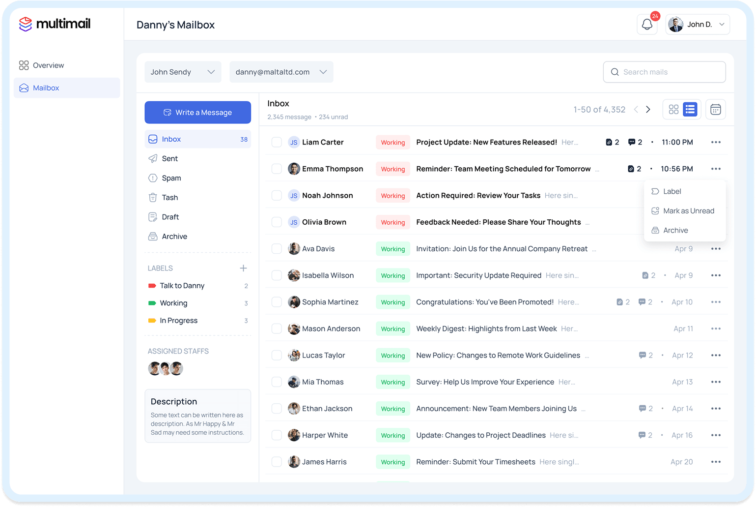This screenshot has height=507, width=756.
Task: Open more options for Liam Carter's email
Action: coord(716,142)
